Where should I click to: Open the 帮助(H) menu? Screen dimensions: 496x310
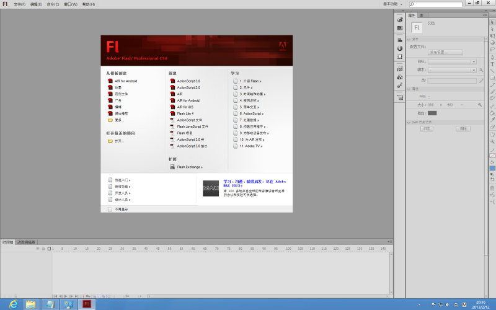[89, 4]
